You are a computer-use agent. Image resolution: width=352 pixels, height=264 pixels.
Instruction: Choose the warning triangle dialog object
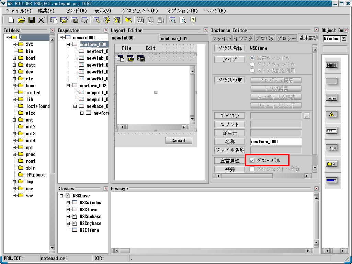click(x=331, y=114)
